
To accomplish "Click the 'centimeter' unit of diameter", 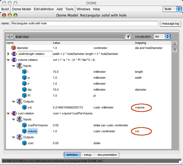I will pos(100,48).
